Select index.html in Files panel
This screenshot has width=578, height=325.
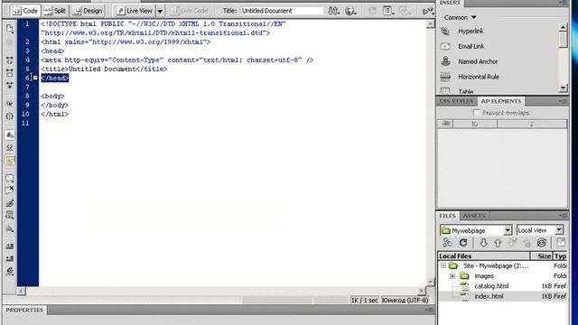pyautogui.click(x=489, y=296)
